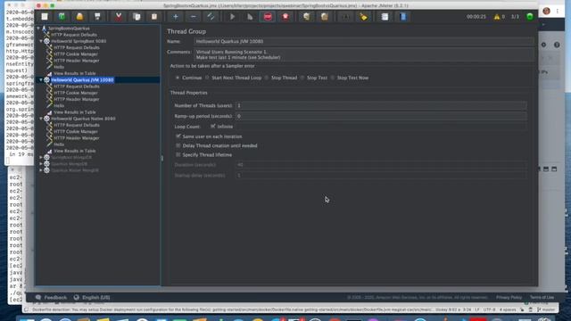The image size is (571, 321).
Task: Select View Results in Table under Quarkus JVM 10080
Action: (75, 112)
